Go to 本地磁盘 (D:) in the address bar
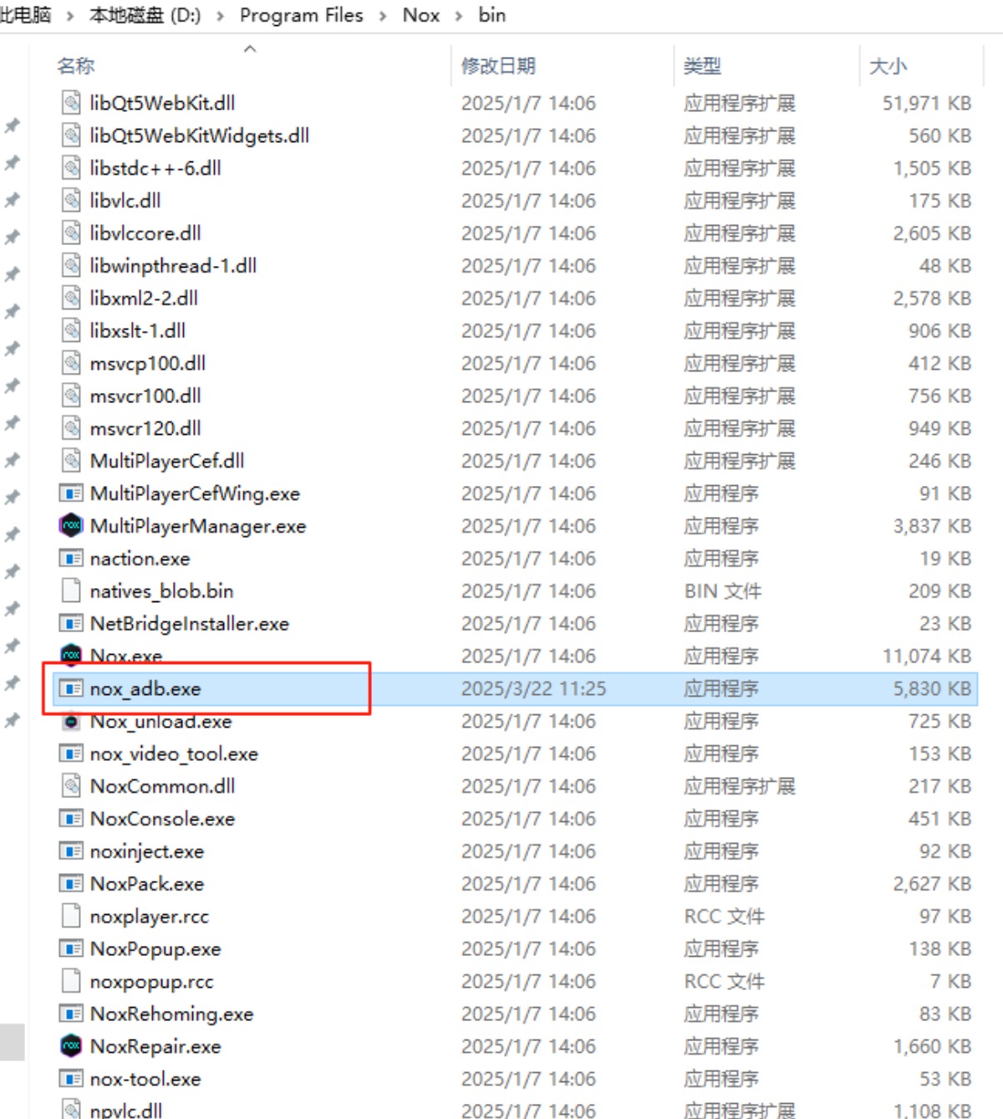1003x1119 pixels. click(145, 16)
